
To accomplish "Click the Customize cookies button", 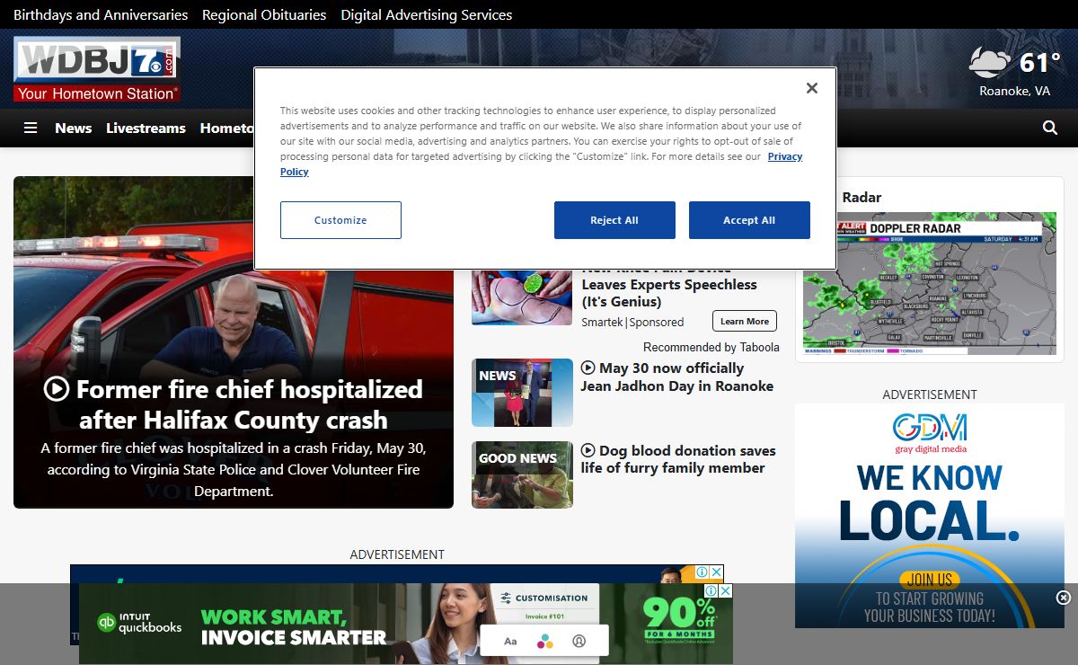I will (340, 220).
